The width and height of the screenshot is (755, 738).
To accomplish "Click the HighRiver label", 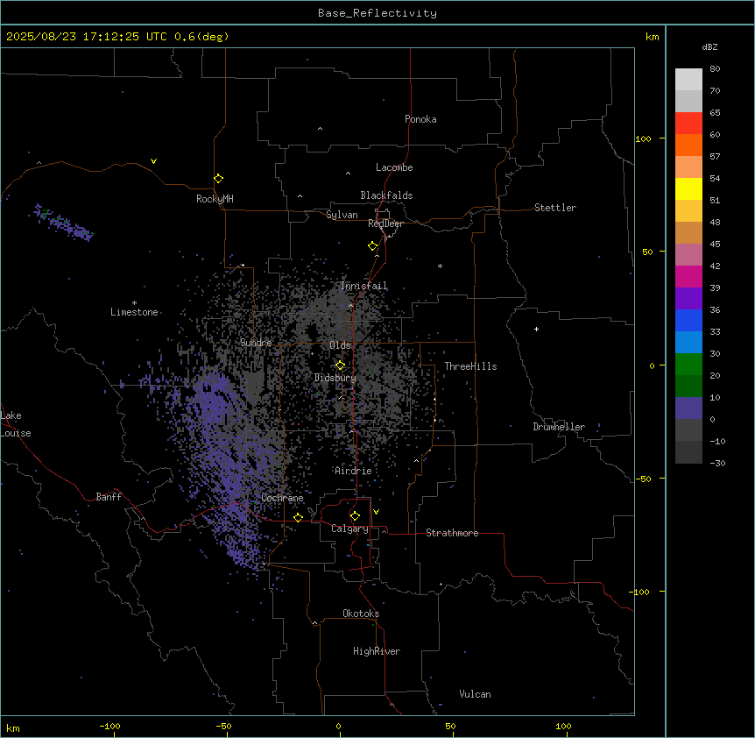I will pyautogui.click(x=377, y=651).
